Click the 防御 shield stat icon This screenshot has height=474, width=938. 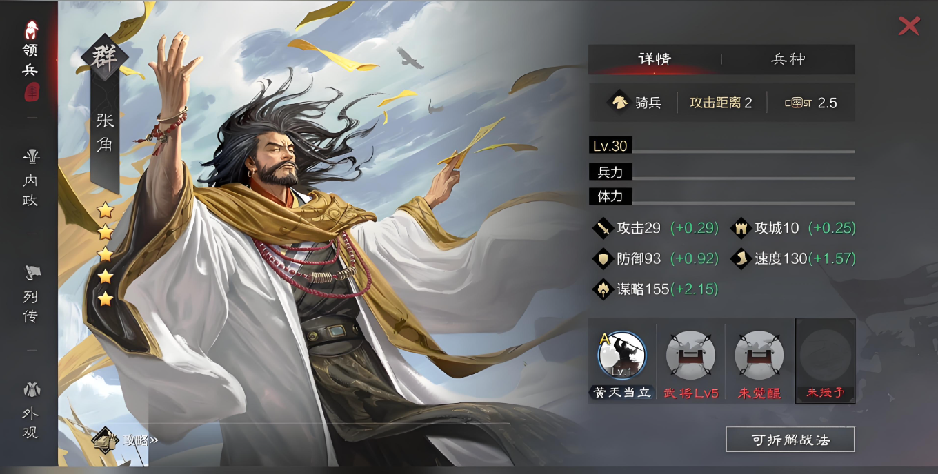click(603, 259)
